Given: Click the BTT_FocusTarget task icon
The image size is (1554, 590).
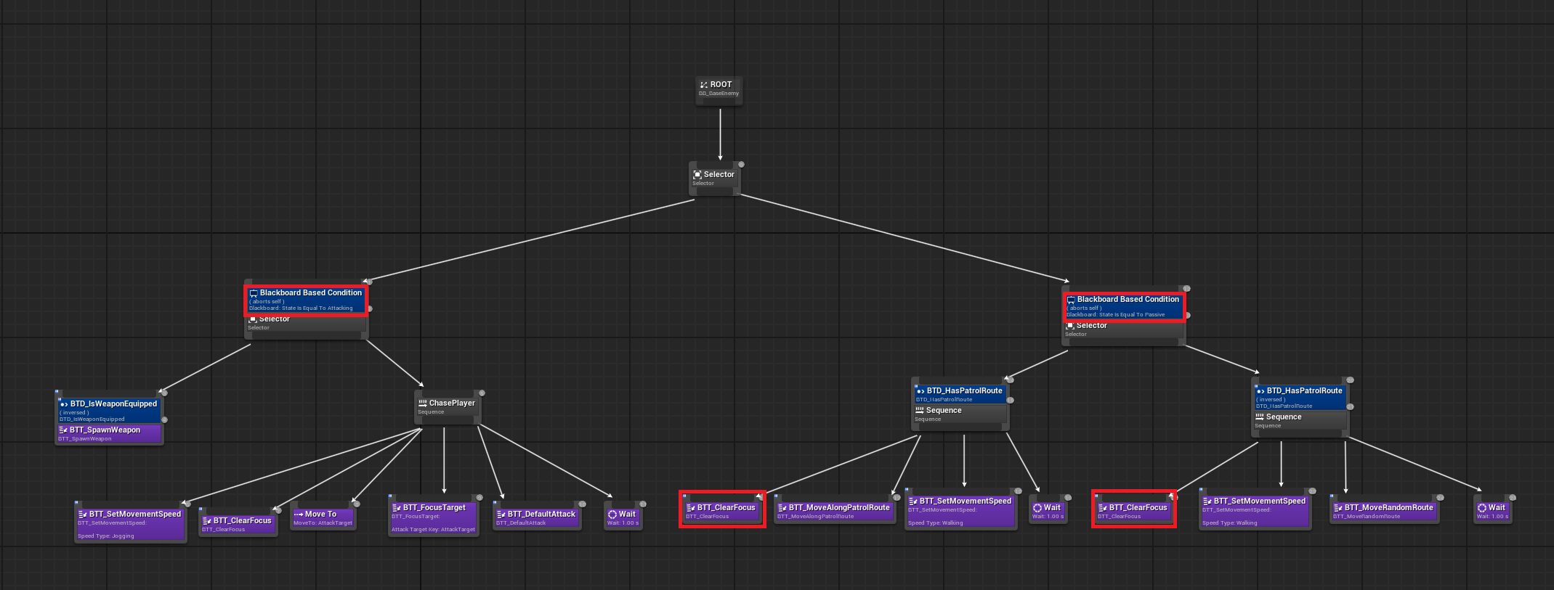Looking at the screenshot, I should coord(397,508).
